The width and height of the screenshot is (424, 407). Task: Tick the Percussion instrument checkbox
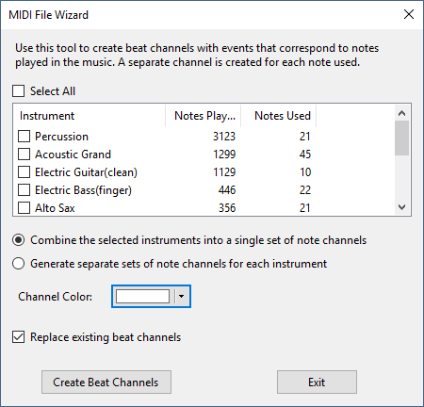point(24,137)
